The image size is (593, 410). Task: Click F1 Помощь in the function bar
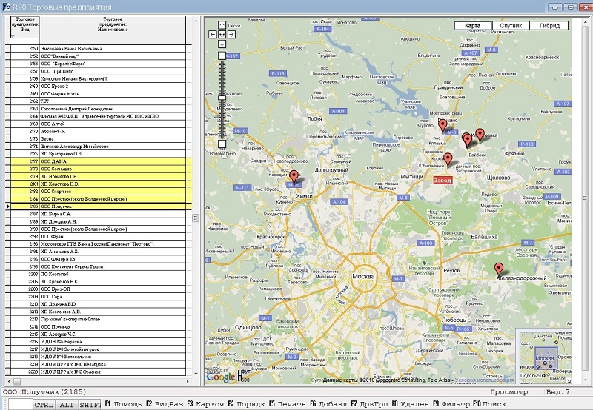(x=123, y=404)
